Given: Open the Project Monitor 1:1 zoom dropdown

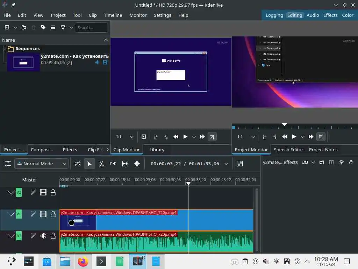Looking at the screenshot, I should click(246, 137).
